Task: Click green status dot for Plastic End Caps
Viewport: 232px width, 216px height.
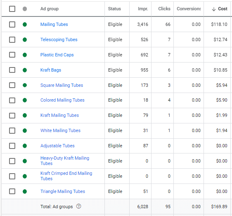Action: tap(25, 55)
